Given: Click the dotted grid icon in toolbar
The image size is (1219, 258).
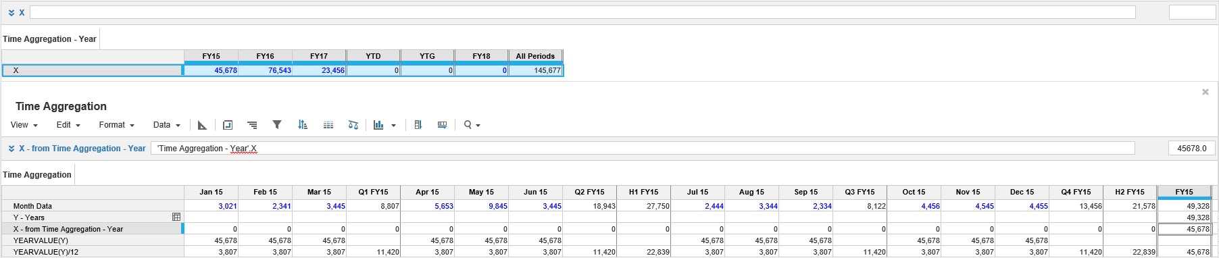Looking at the screenshot, I should click(x=328, y=125).
